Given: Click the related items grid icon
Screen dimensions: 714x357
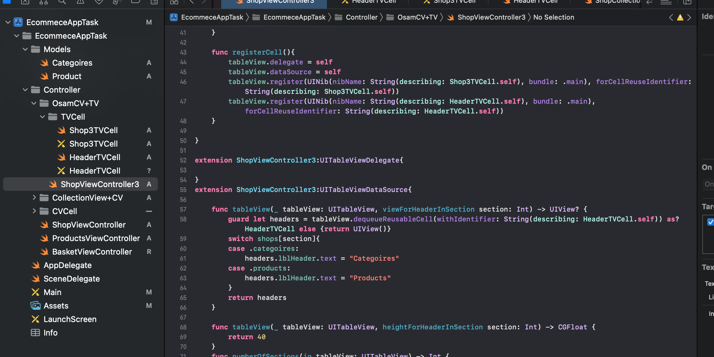Looking at the screenshot, I should click(x=174, y=2).
